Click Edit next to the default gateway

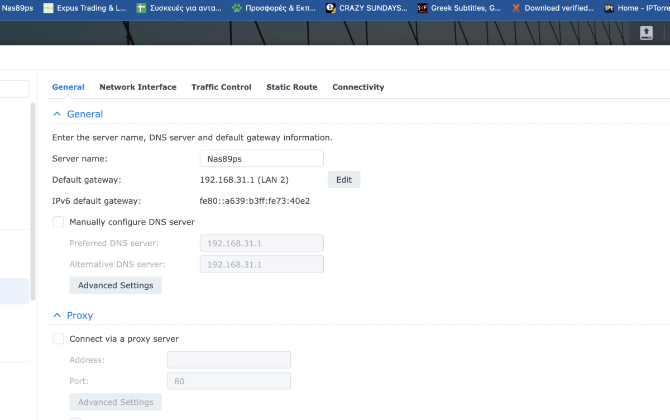pyautogui.click(x=343, y=179)
